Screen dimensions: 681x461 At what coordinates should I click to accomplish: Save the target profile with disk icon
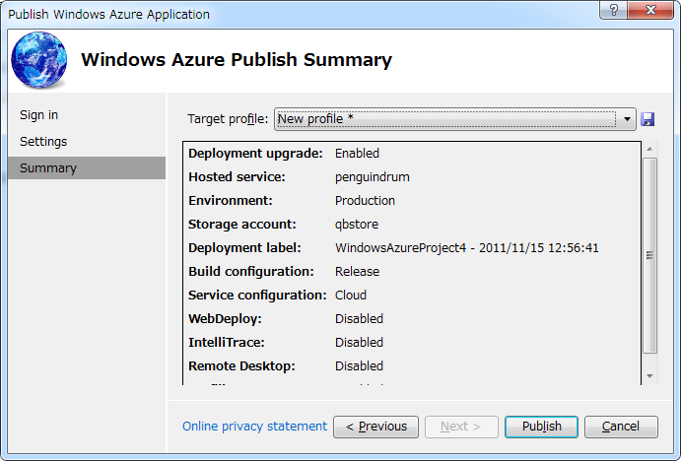coord(647,119)
